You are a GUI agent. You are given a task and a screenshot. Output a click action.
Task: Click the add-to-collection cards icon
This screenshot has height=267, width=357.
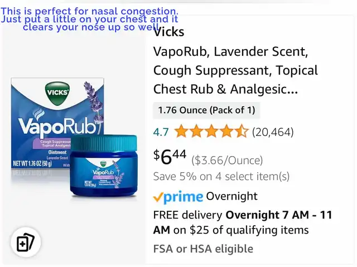pyautogui.click(x=26, y=242)
